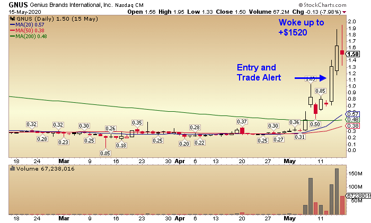371x223 pixels.
Task: Click the Volume 67.2M header value
Action: [x=269, y=12]
